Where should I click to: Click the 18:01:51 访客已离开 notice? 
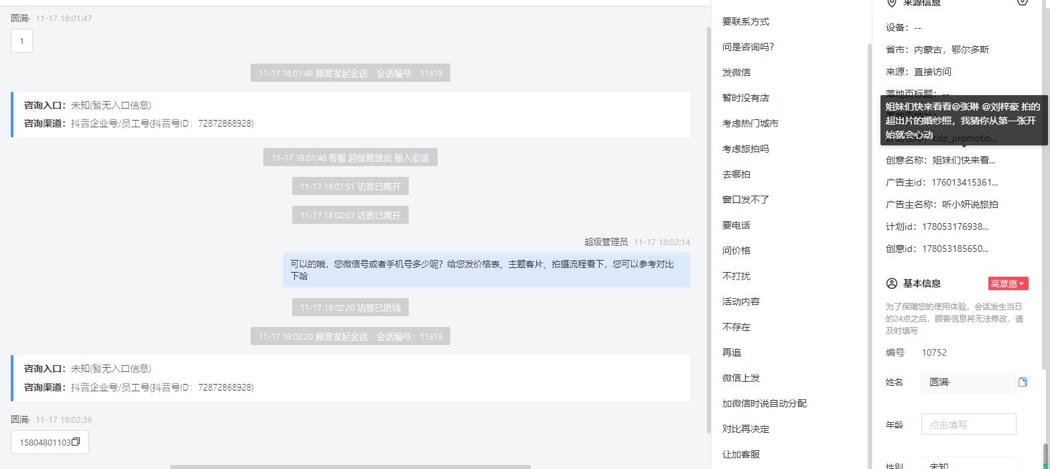click(350, 187)
